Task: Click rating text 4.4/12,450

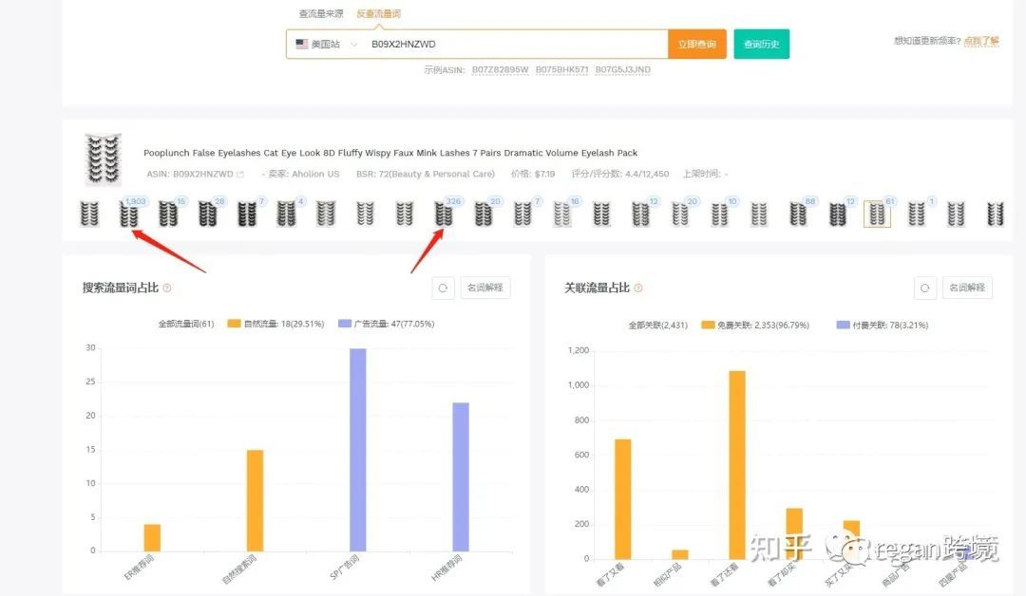Action: pos(647,174)
